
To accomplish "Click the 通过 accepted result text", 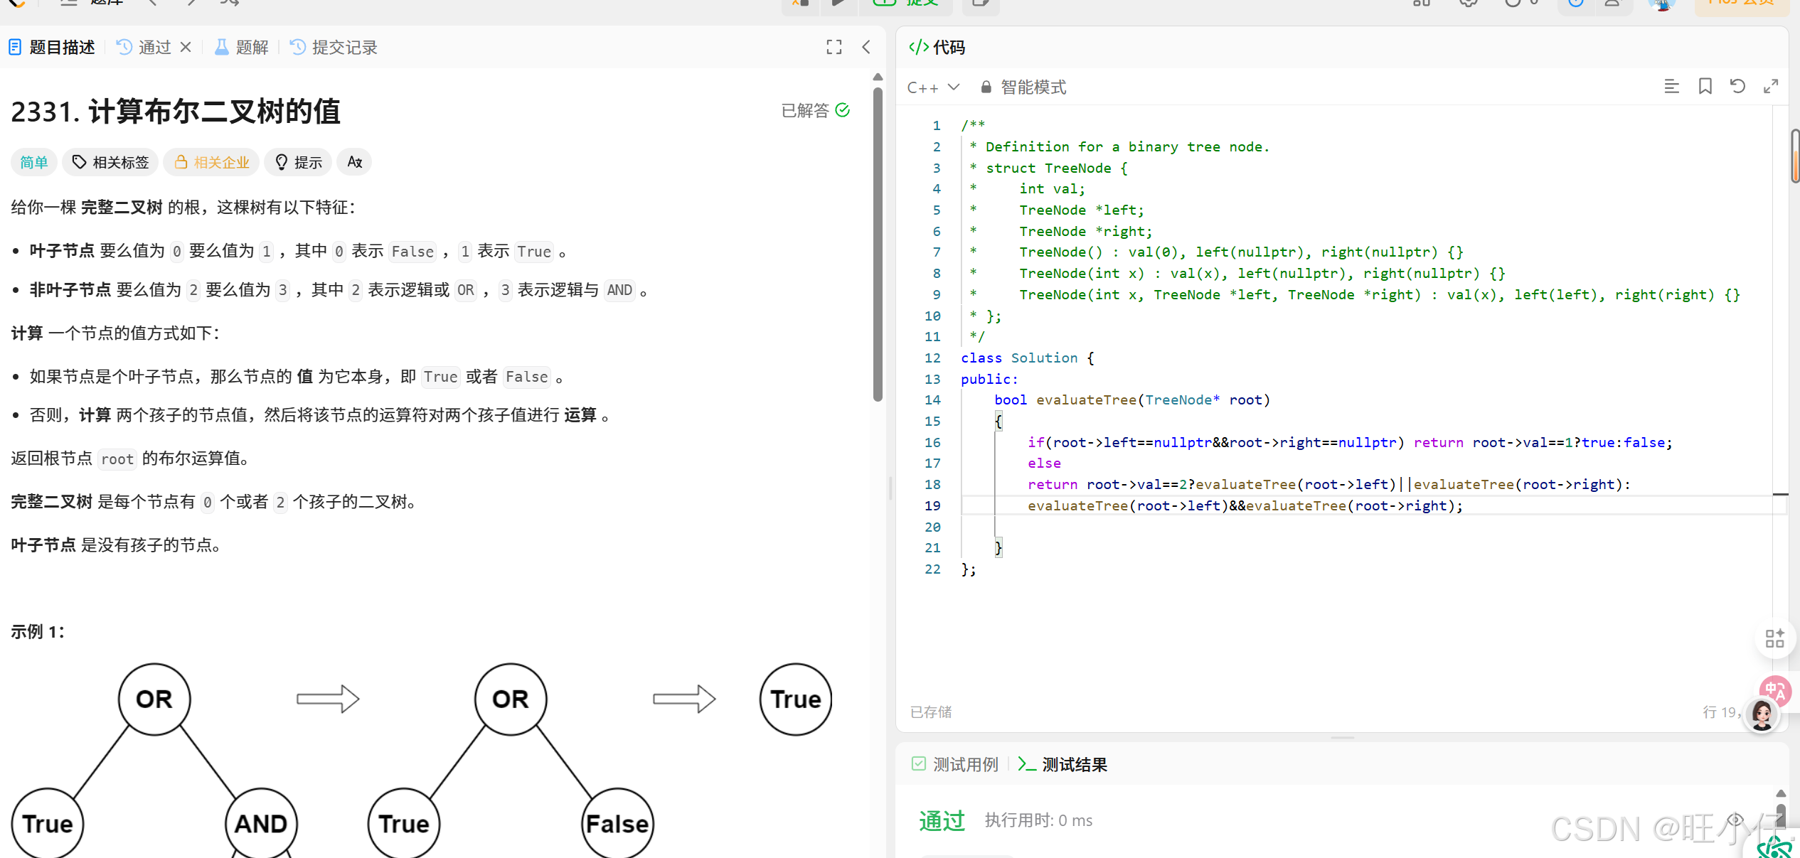I will point(942,821).
